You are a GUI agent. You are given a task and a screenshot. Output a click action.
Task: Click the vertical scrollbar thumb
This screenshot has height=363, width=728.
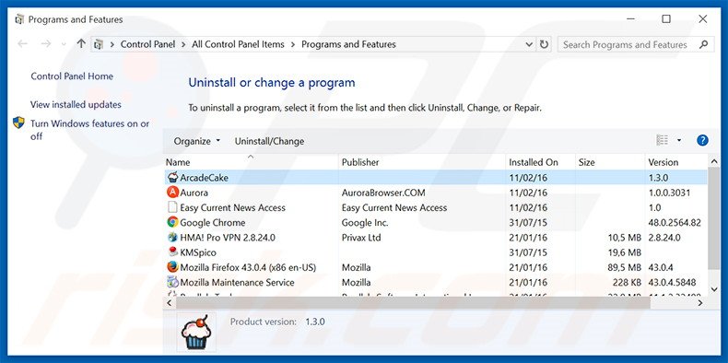click(714, 218)
